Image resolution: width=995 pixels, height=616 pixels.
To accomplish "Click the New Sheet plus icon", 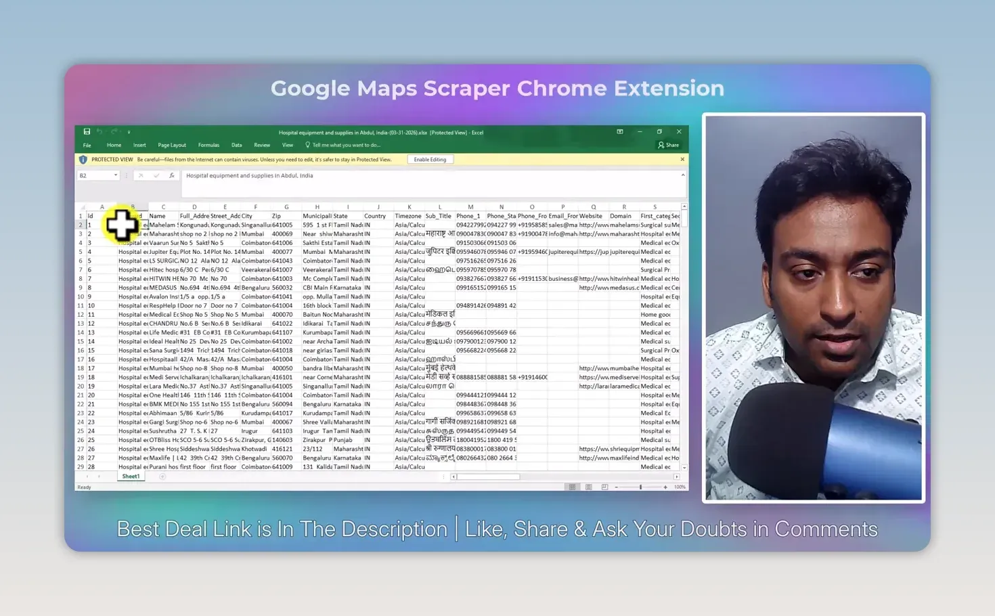I will 162,477.
